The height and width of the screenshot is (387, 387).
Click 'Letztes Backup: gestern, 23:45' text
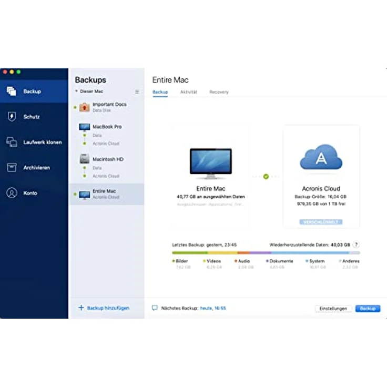tap(205, 245)
